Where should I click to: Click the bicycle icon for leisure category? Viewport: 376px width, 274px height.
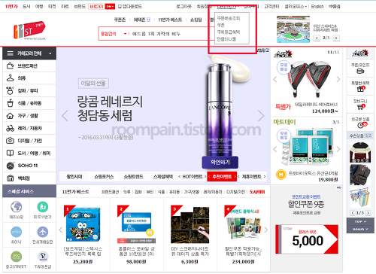(x=10, y=128)
